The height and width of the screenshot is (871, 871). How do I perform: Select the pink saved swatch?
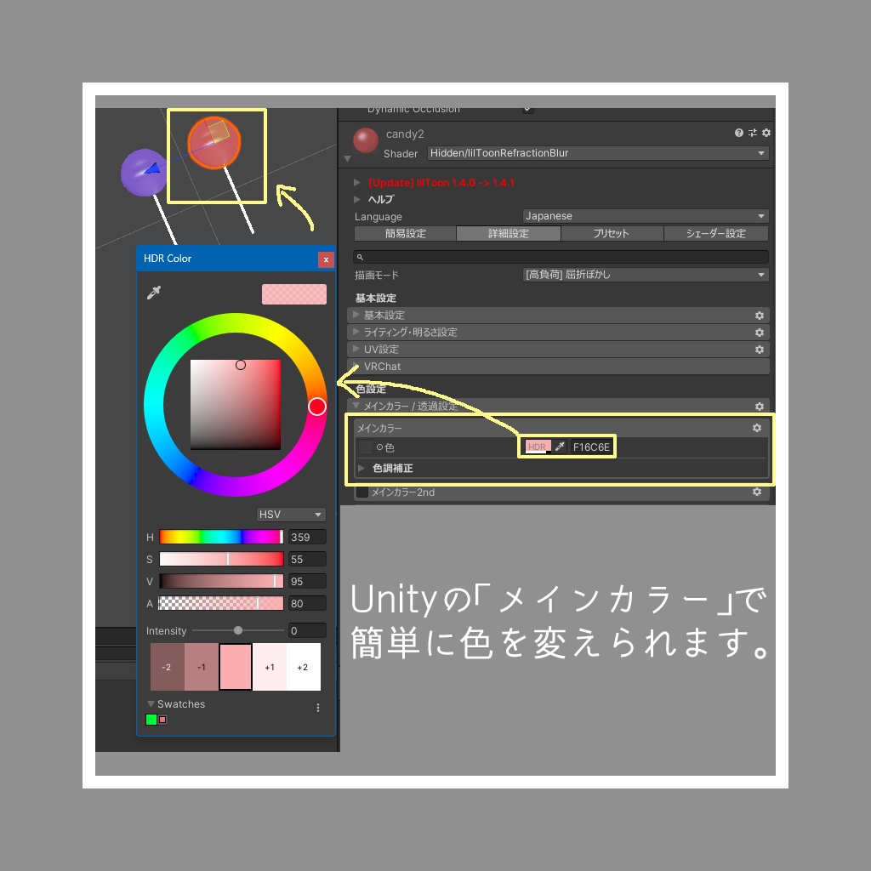[162, 720]
